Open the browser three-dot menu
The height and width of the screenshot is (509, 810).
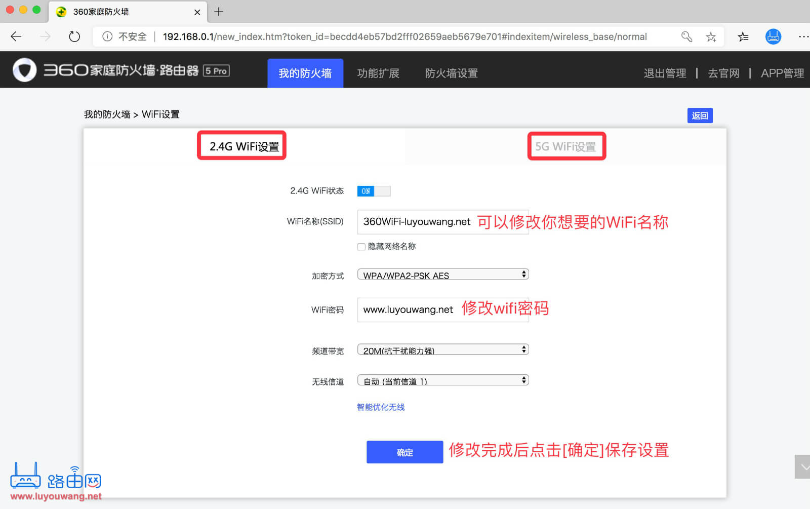803,36
